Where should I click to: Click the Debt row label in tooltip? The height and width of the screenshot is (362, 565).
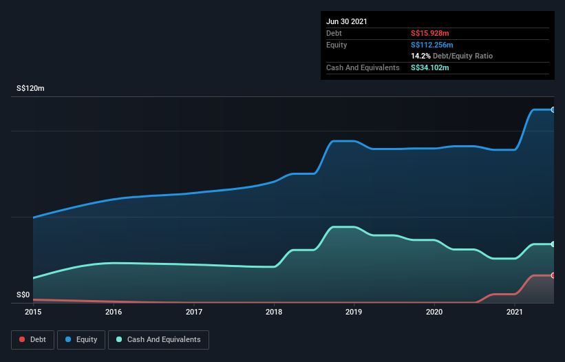pos(334,34)
